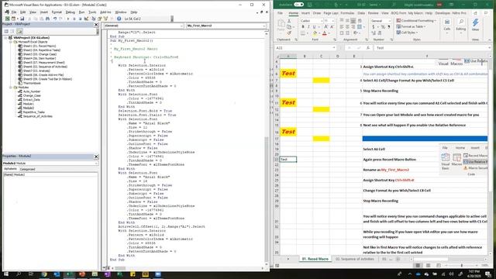Viewport: 496px width, 279px height.
Task: Click the Increase Font Size icon in Excel
Action: point(325,26)
